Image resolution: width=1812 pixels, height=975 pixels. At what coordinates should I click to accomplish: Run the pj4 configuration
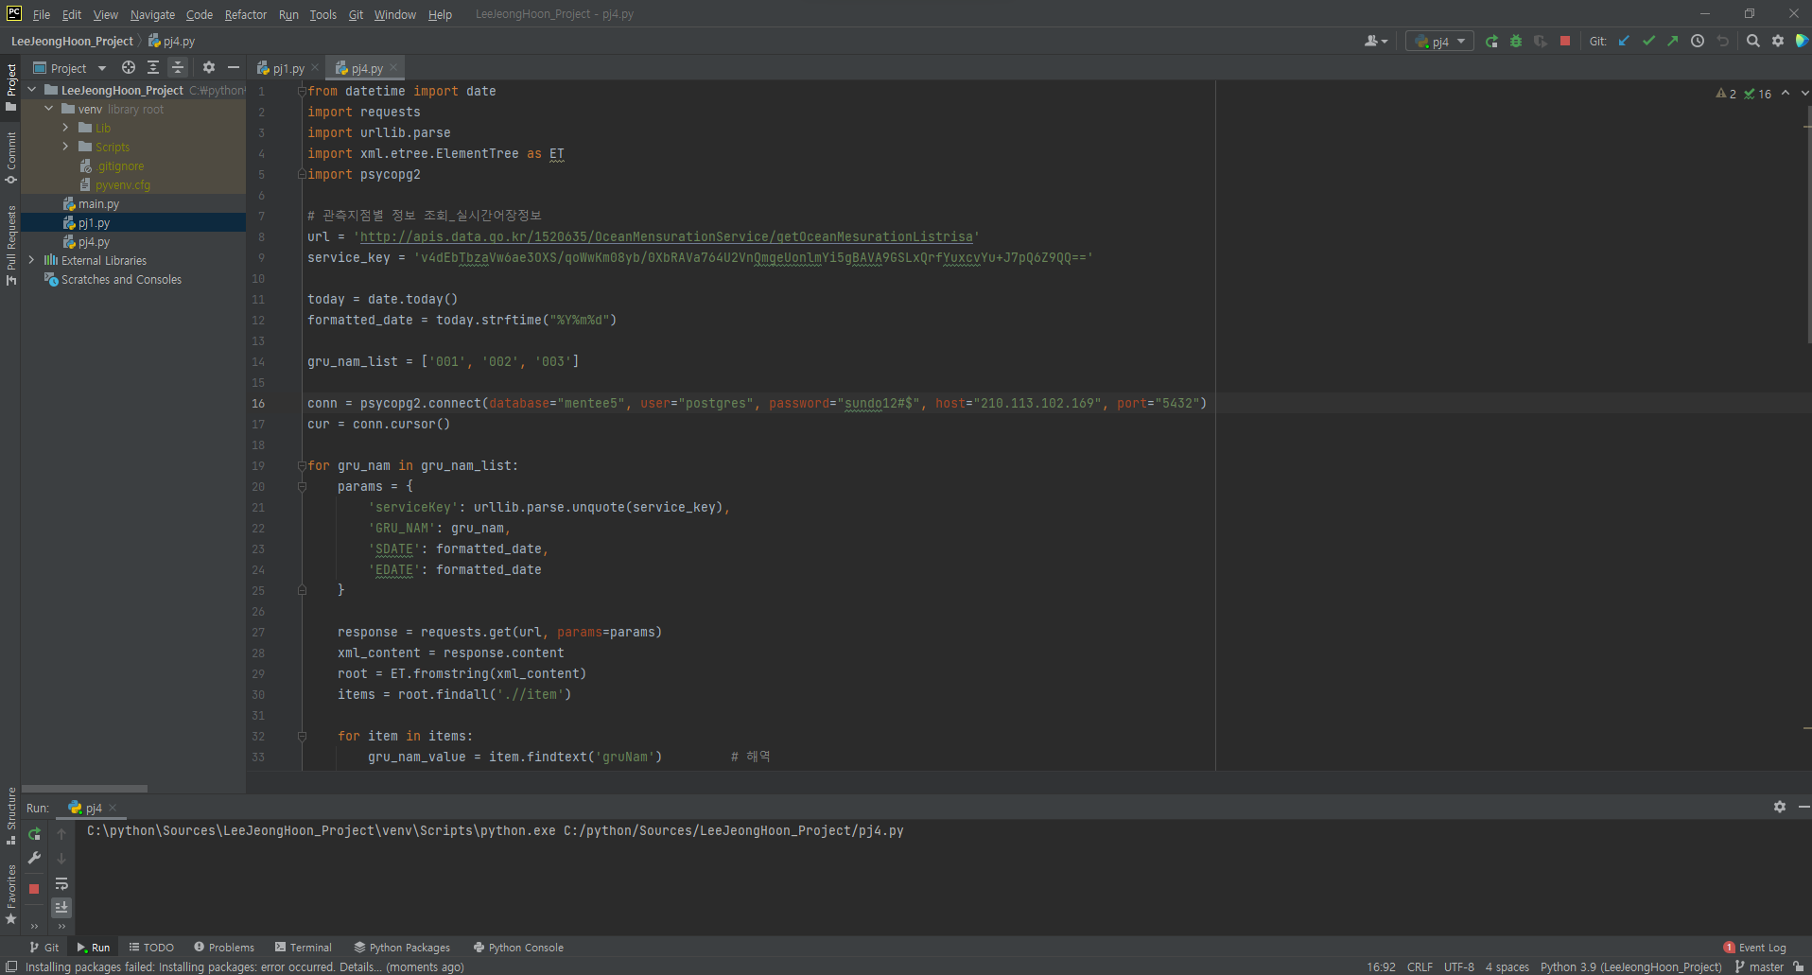click(1491, 41)
